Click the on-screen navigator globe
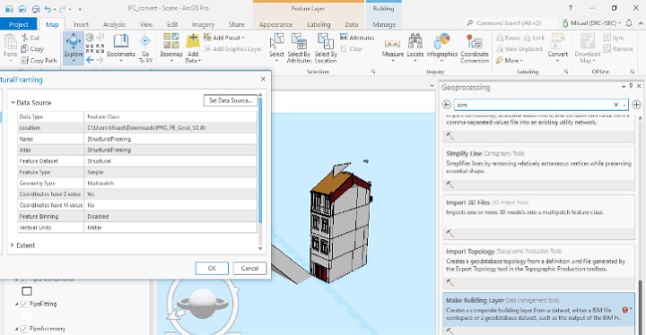This screenshot has width=646, height=335. [x=202, y=304]
